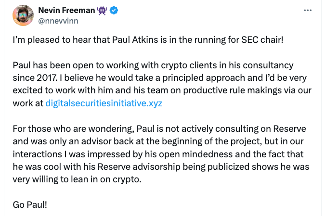Click the line 'very willing to lean in on crypto'
The width and height of the screenshot is (325, 216).
pyautogui.click(x=77, y=179)
